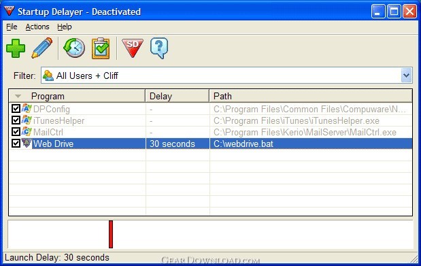
Task: Click the green clock delay icon
Action: tap(74, 48)
